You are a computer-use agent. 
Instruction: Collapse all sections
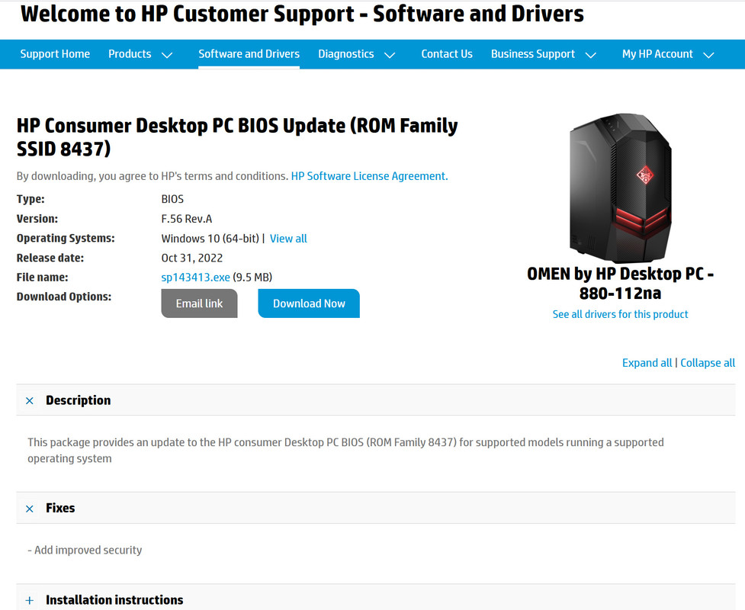point(708,363)
